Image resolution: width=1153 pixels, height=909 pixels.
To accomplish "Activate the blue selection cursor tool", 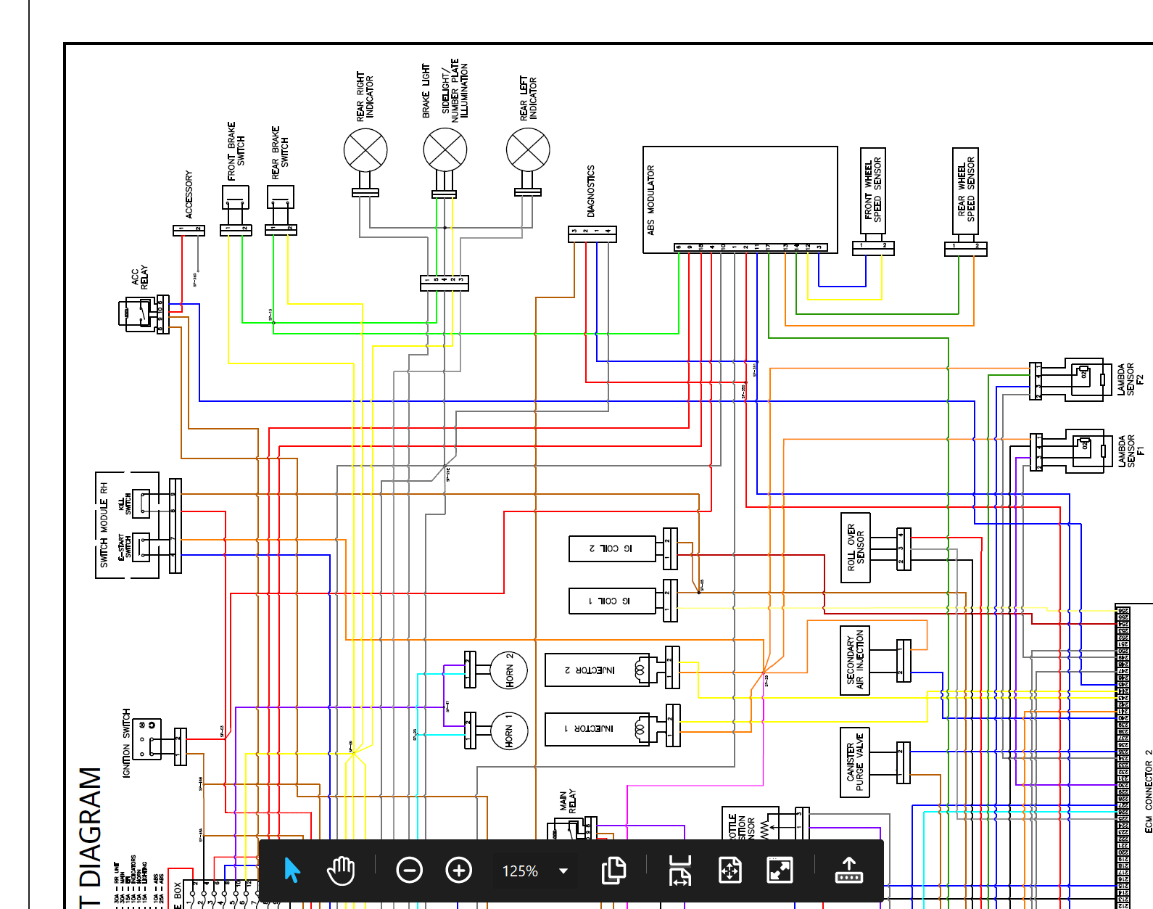I will tap(292, 870).
